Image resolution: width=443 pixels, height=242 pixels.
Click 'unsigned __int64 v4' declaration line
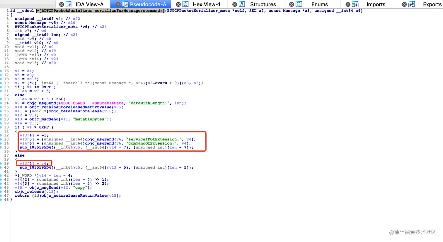47,19
